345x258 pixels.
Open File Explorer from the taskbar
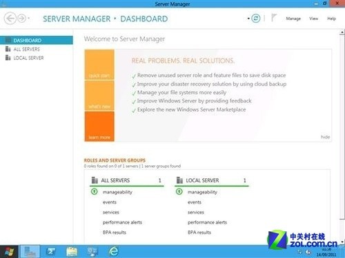tap(72, 252)
